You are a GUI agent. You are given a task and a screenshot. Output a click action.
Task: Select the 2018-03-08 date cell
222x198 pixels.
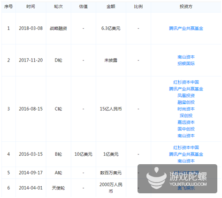31,28
